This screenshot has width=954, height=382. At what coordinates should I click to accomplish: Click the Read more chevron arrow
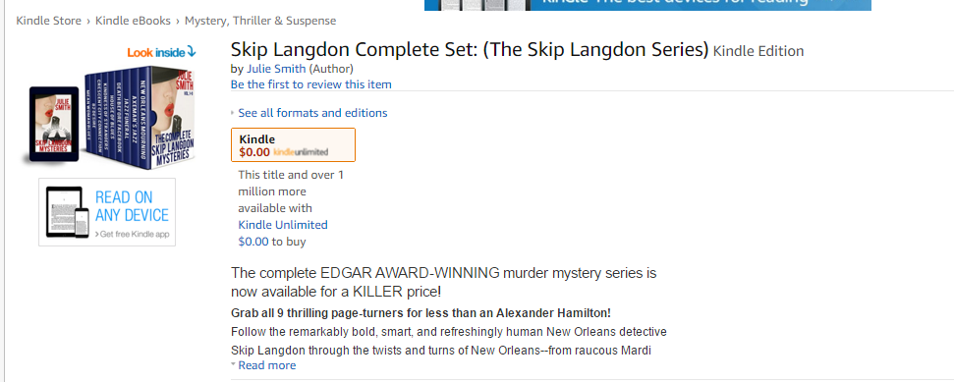point(233,363)
